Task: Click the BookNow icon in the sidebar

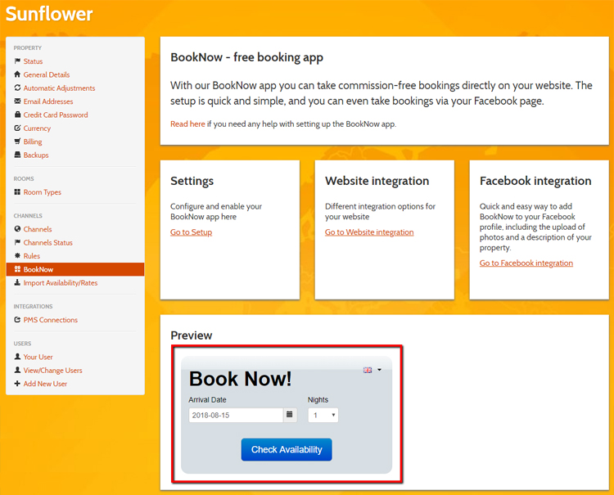Action: (17, 269)
